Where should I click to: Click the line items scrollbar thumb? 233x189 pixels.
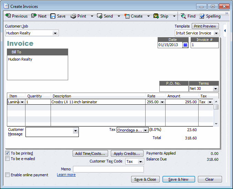pos(216,107)
